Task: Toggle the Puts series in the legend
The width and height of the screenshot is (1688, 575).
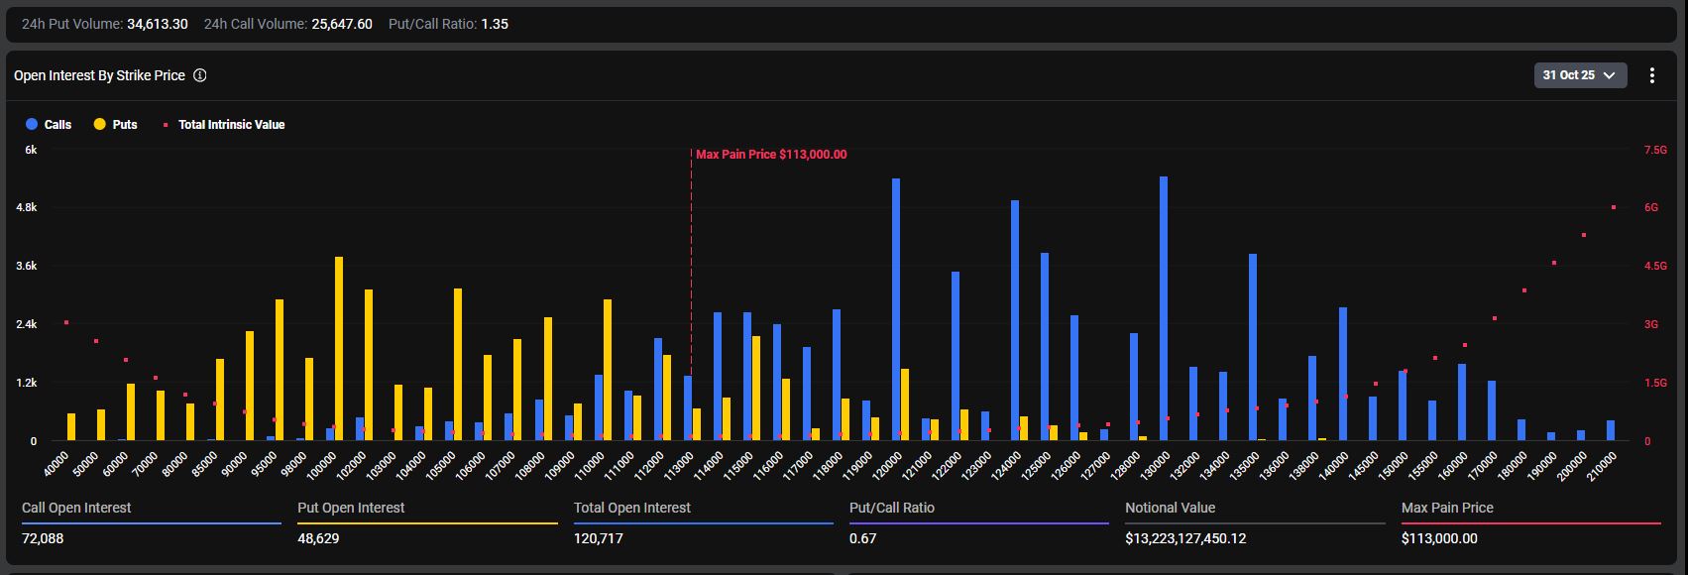Action: pyautogui.click(x=115, y=125)
